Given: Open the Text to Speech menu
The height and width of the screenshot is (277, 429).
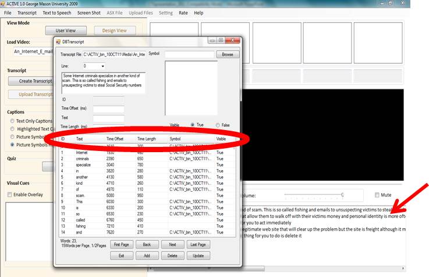Looking at the screenshot, I should [57, 12].
